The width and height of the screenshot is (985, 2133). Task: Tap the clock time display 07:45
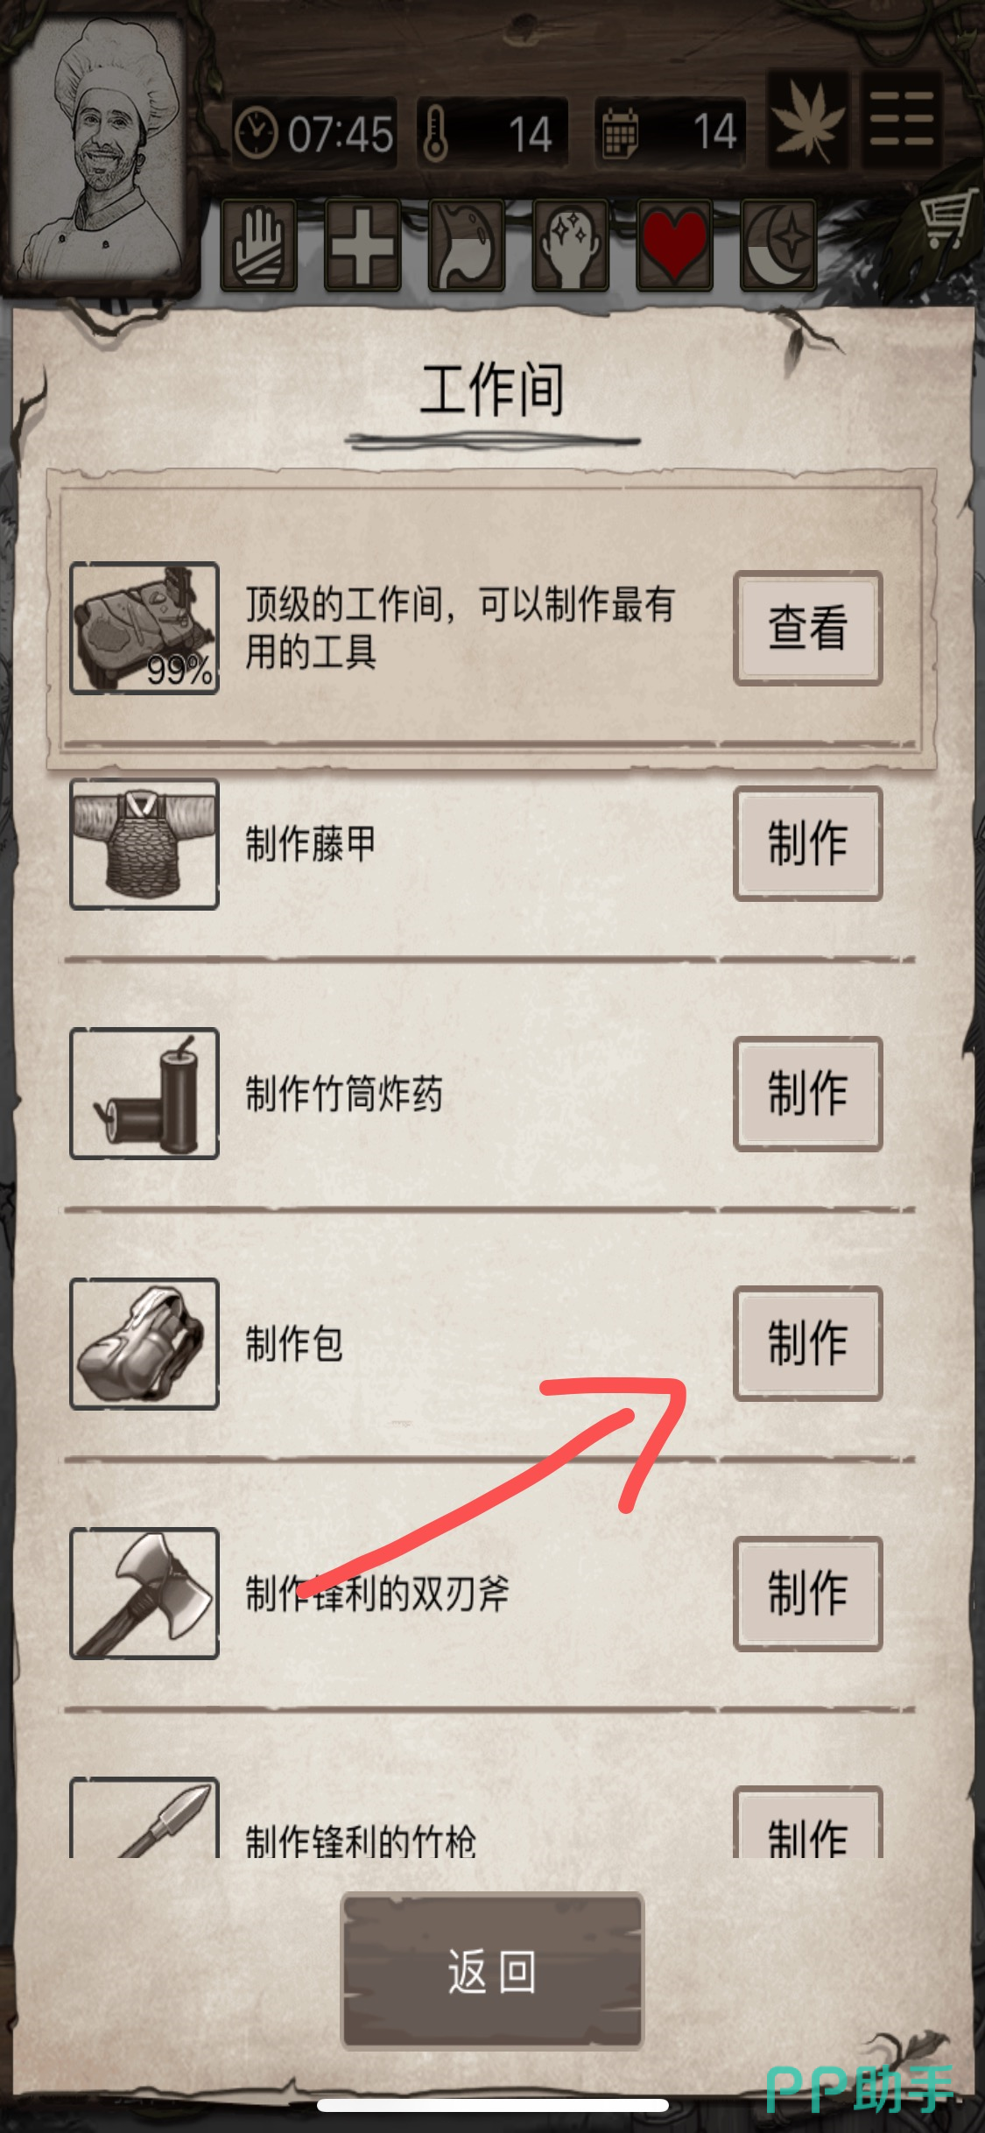(x=315, y=134)
